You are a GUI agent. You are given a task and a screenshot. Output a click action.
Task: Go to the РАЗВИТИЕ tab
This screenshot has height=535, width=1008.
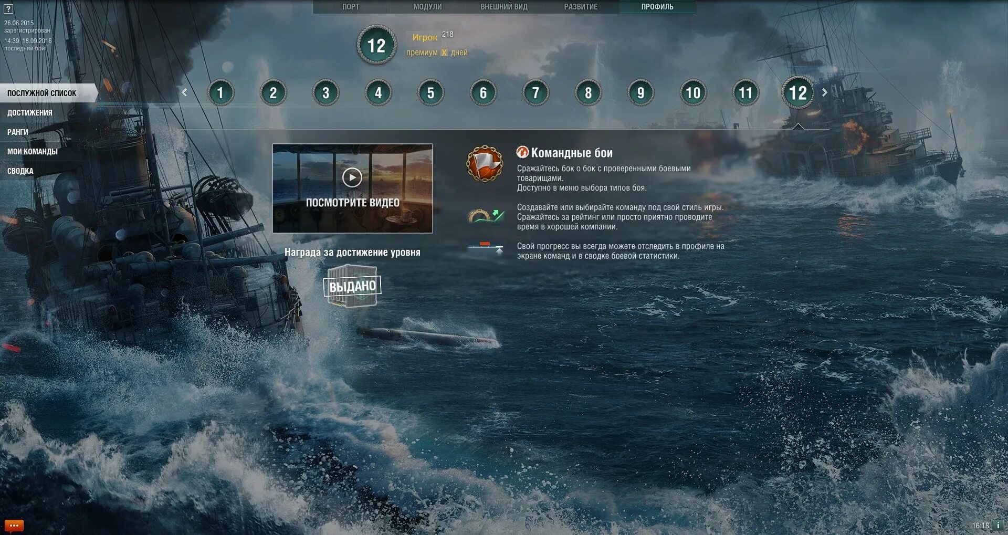pyautogui.click(x=581, y=7)
